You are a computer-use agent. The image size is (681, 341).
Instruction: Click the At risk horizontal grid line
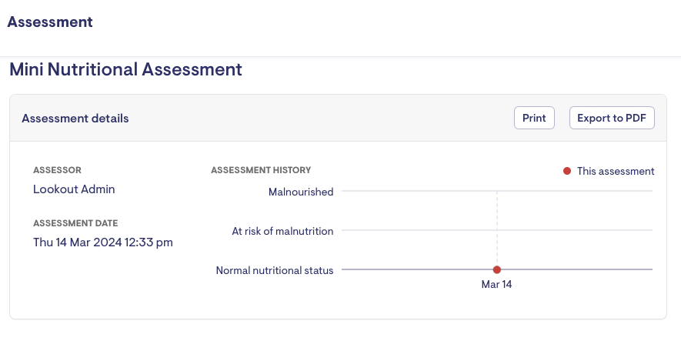416,229
